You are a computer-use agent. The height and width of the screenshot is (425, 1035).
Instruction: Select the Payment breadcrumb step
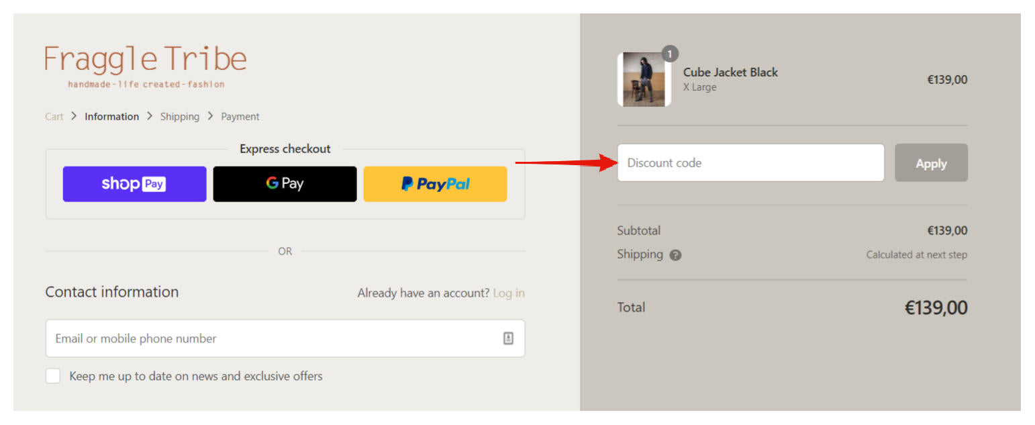[x=240, y=117]
